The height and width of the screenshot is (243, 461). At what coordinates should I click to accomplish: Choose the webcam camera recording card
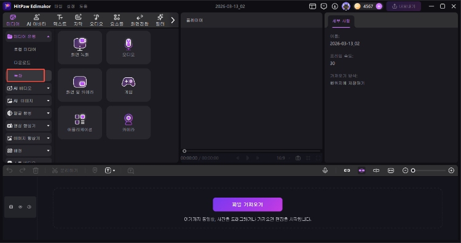[128, 123]
